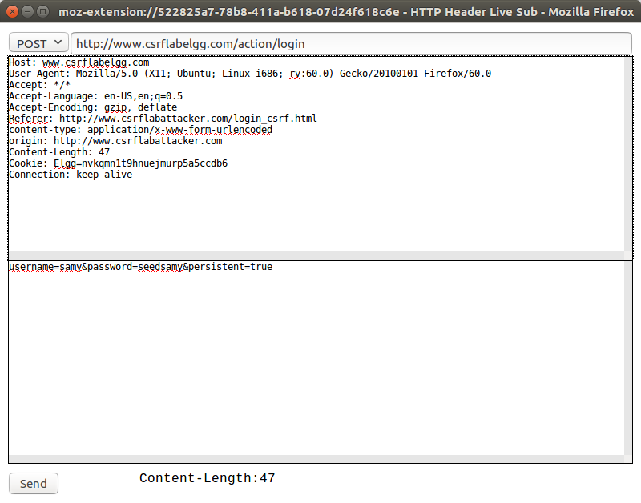This screenshot has width=641, height=503.
Task: Click the Cookie Elgg header line
Action: [x=118, y=163]
